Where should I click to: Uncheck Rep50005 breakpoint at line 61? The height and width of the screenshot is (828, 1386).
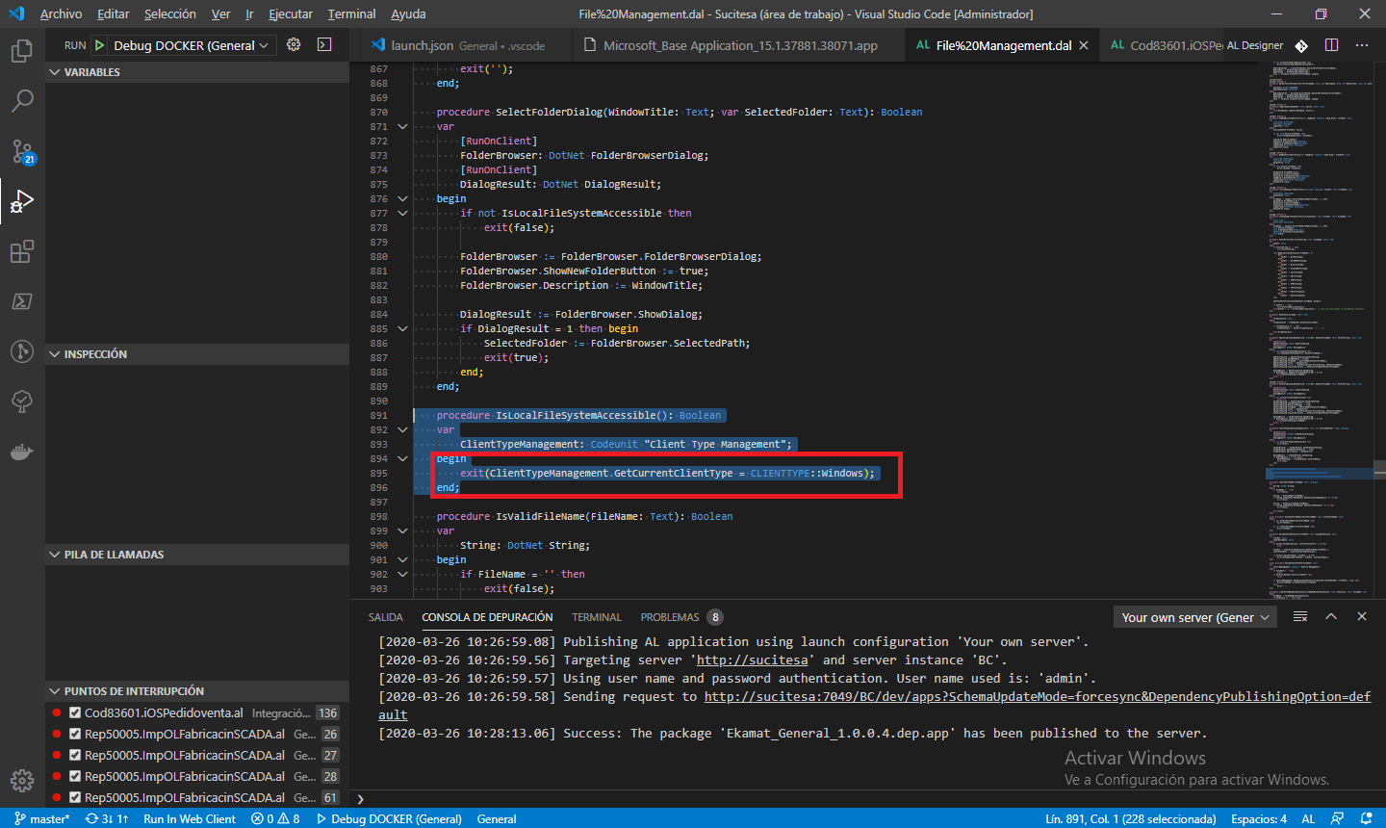coord(75,797)
